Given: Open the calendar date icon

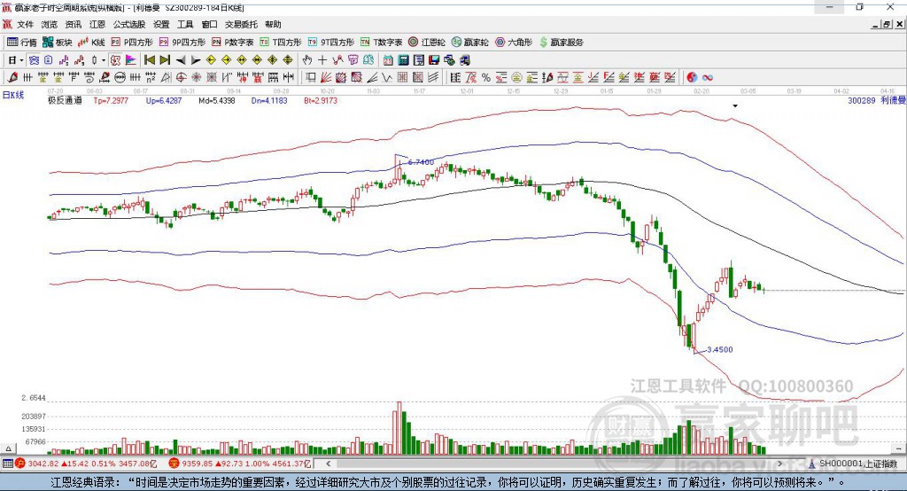Looking at the screenshot, I should point(388,59).
